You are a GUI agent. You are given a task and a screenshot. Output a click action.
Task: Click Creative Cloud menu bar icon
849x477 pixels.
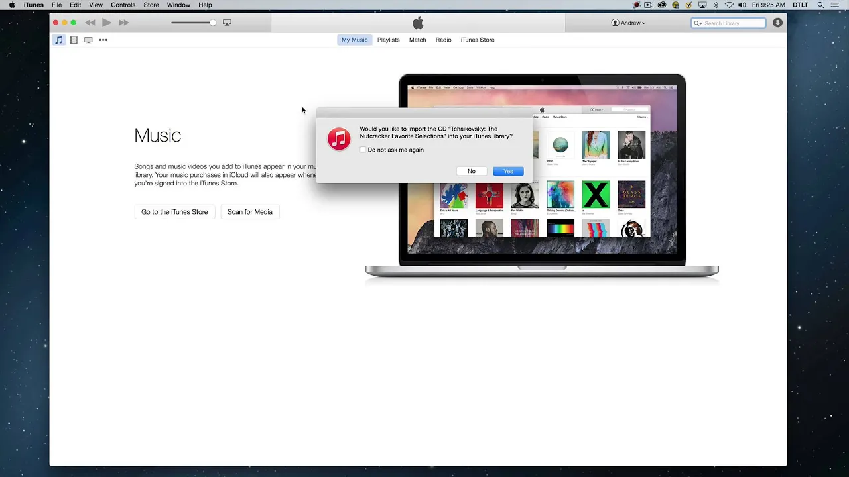(661, 5)
